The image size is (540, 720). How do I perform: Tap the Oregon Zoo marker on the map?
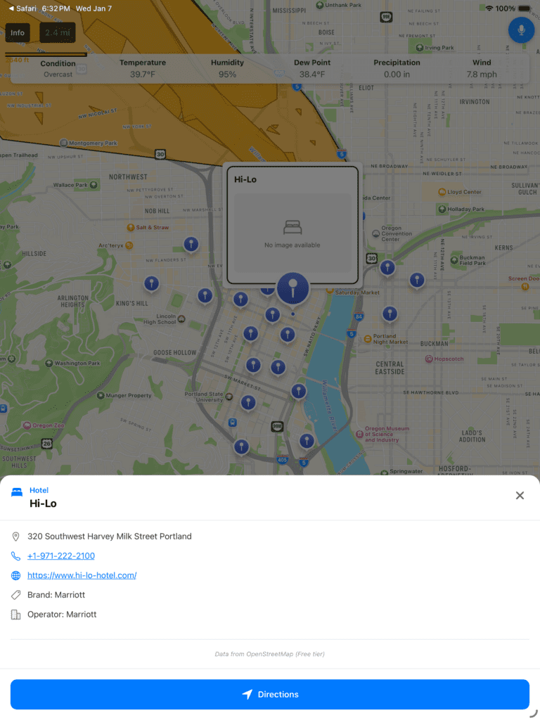(27, 425)
